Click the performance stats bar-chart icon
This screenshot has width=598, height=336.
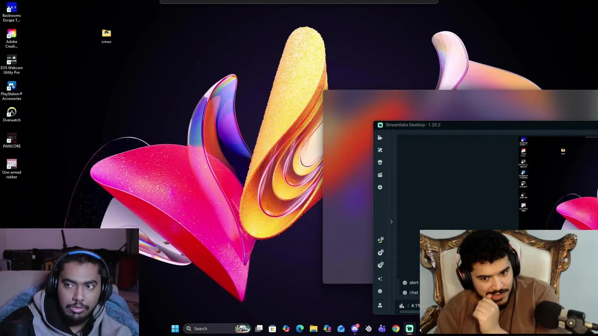[401, 306]
